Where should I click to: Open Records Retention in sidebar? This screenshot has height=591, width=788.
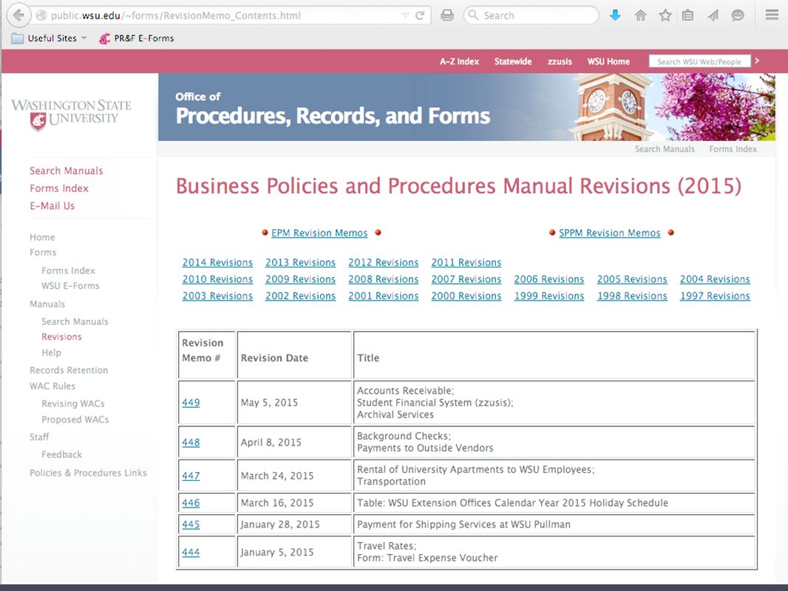point(69,370)
